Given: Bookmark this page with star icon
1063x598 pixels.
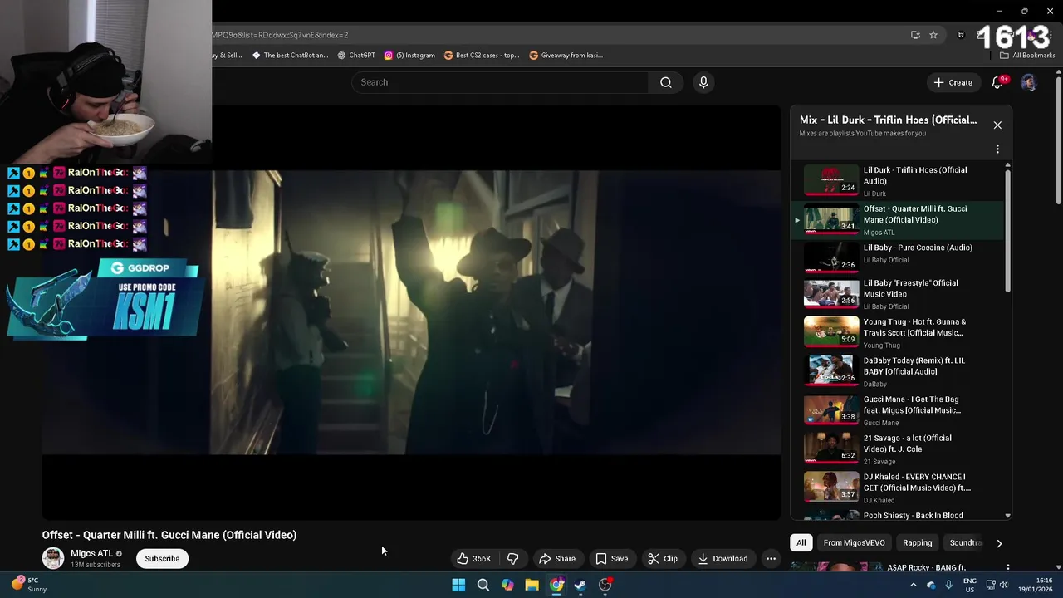Looking at the screenshot, I should point(933,35).
